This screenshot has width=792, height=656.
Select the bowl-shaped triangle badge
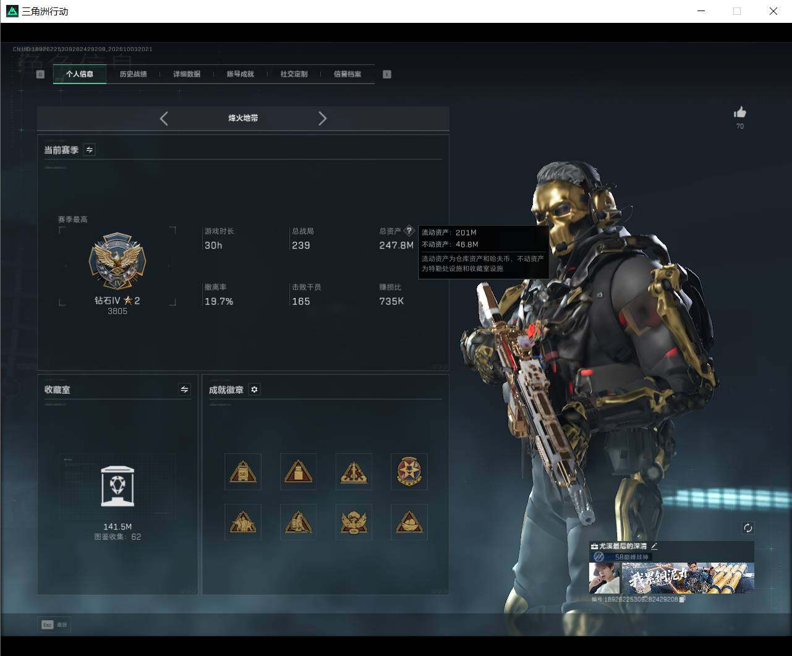pos(409,522)
